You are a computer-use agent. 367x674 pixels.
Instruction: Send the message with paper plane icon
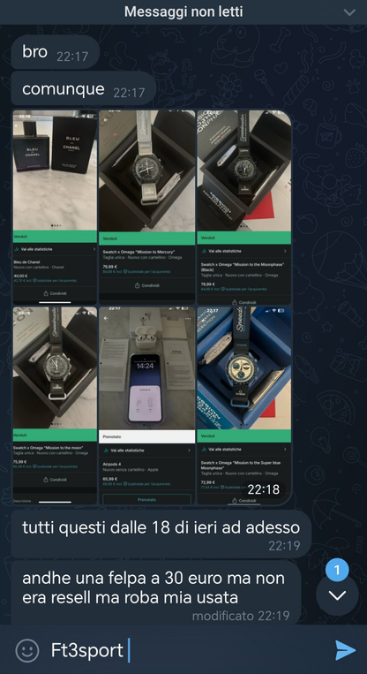345,650
